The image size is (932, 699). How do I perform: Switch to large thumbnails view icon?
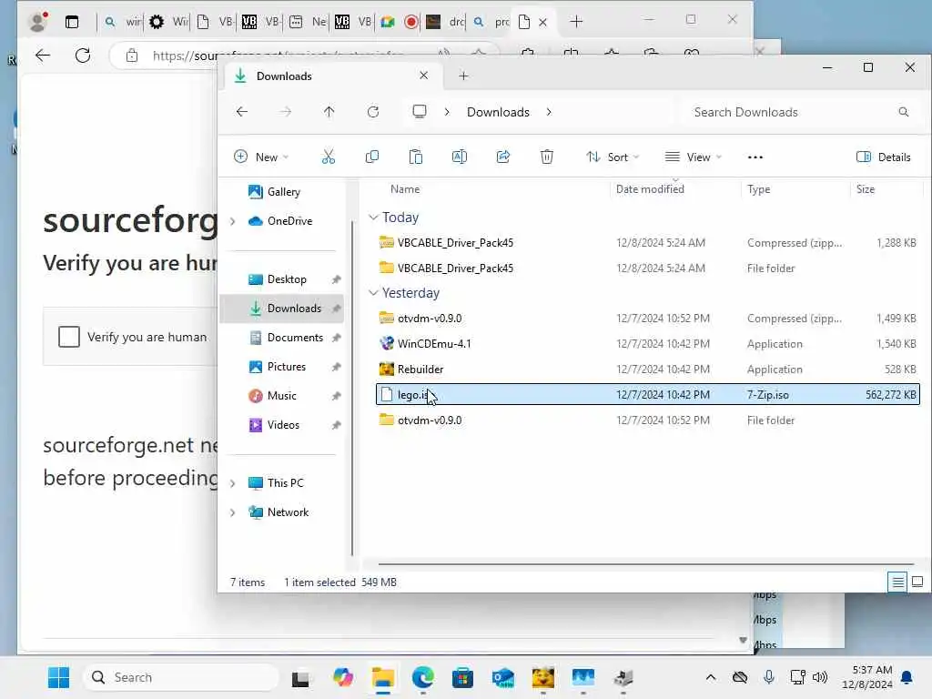[917, 582]
